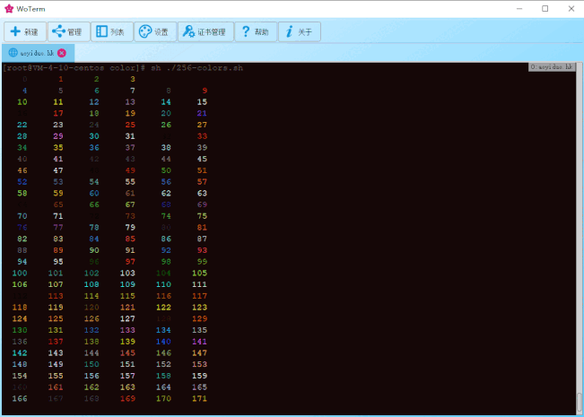
Task: Minimize the WoTerm window
Action: [519, 8]
